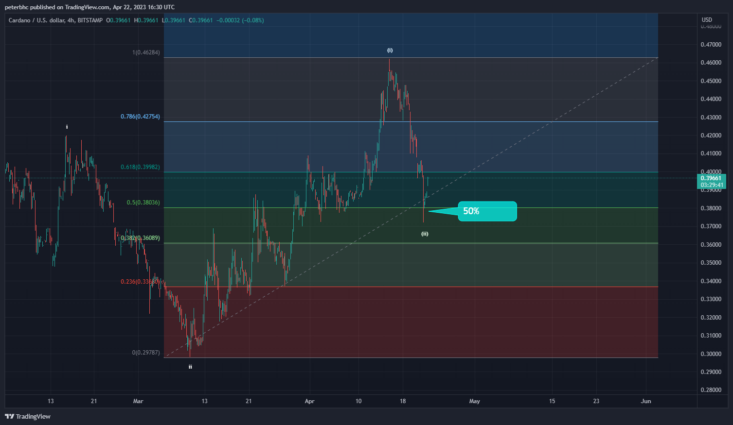The image size is (733, 425).
Task: Select the 0.5(0.38036) Fibonacci label
Action: point(143,203)
